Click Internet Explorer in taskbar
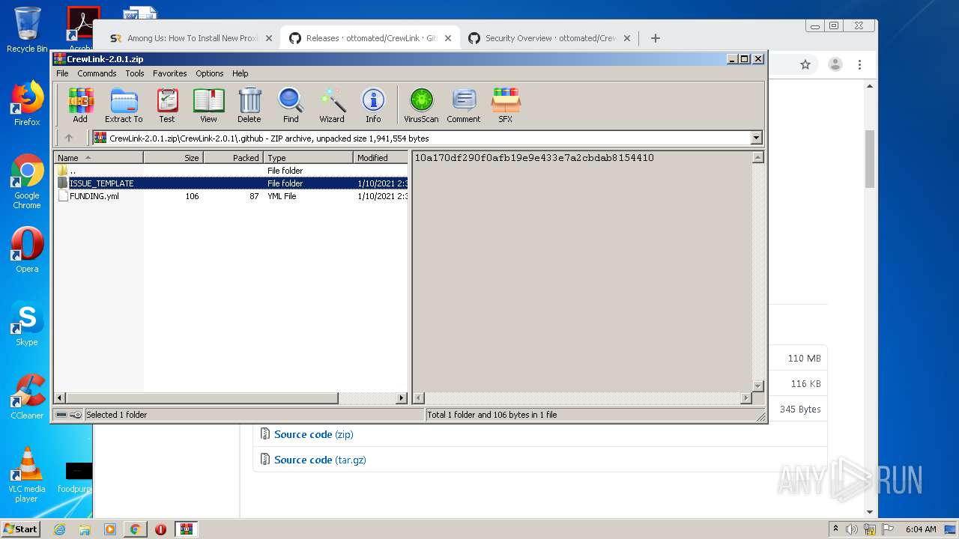The image size is (959, 539). pyautogui.click(x=59, y=529)
